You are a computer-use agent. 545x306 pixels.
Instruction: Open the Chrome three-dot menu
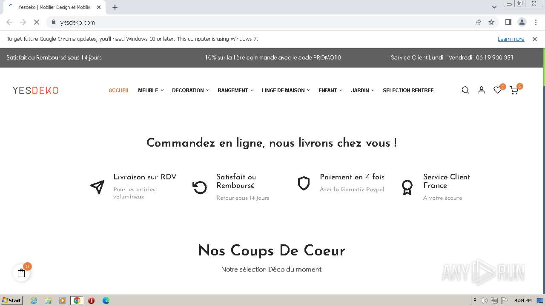tap(535, 22)
